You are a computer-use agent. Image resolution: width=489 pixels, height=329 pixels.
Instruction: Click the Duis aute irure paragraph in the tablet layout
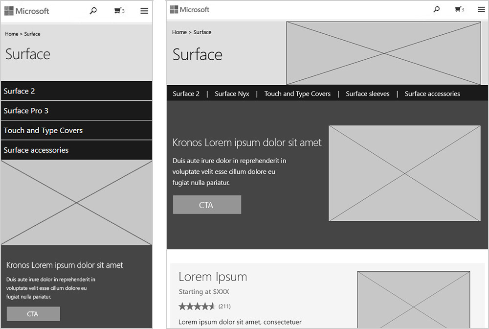pyautogui.click(x=229, y=172)
